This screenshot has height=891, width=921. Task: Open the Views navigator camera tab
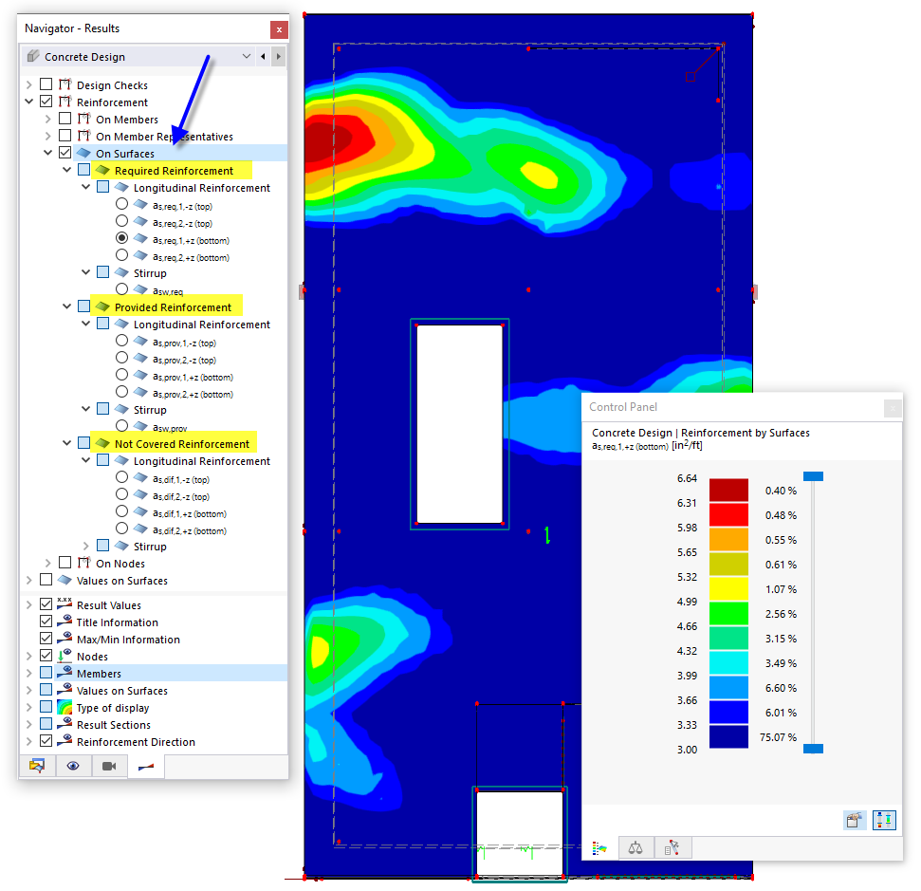point(109,766)
